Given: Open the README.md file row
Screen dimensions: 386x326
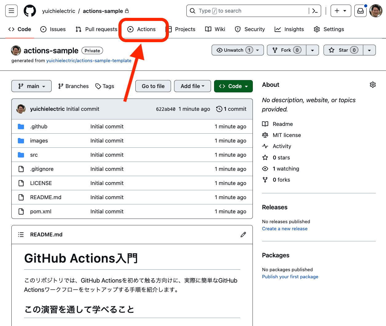Looking at the screenshot, I should click(x=132, y=197).
